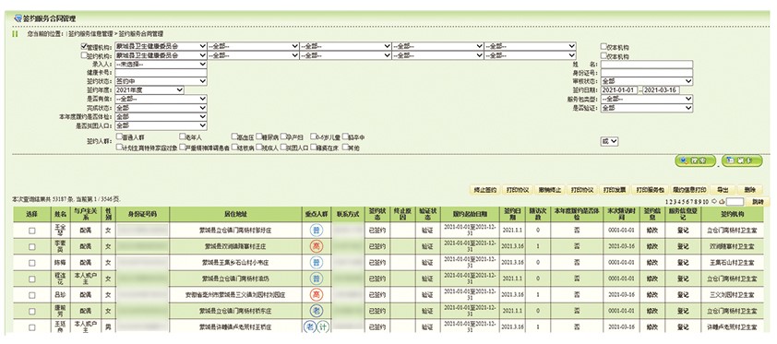The width and height of the screenshot is (777, 344).
Task: Tick the 其他 checkbox
Action: point(345,147)
